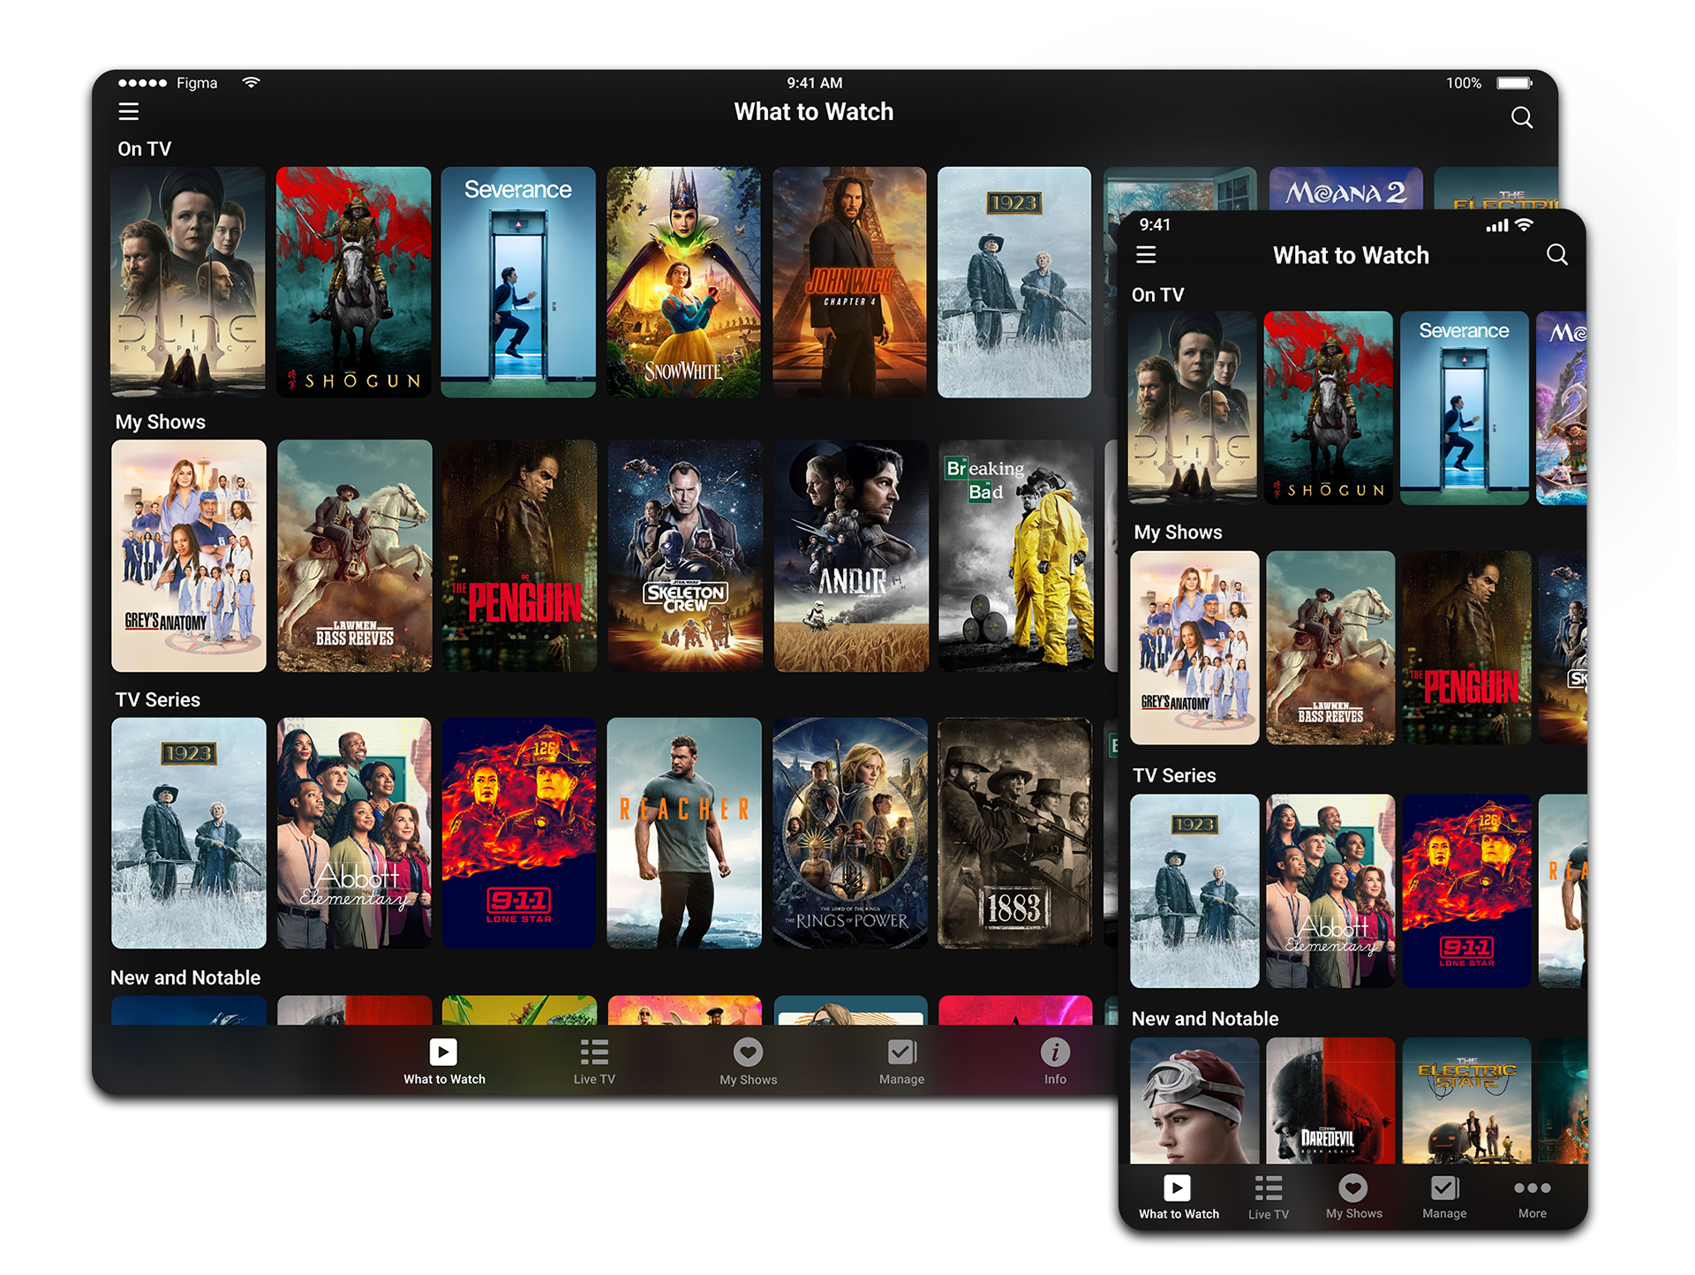
Task: Open the Reacher poster in TV Series
Action: click(x=683, y=833)
